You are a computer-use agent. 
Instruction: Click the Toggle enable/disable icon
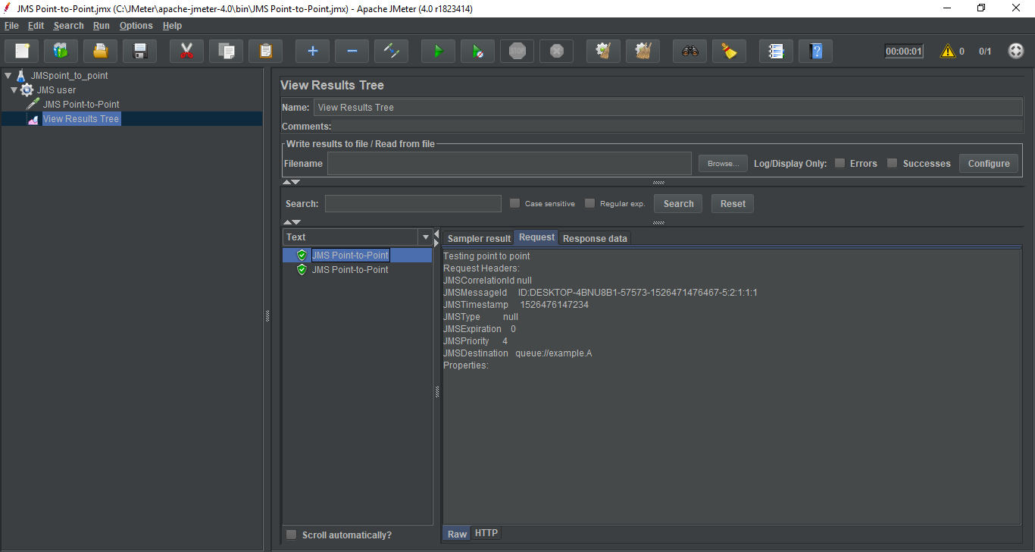point(392,51)
